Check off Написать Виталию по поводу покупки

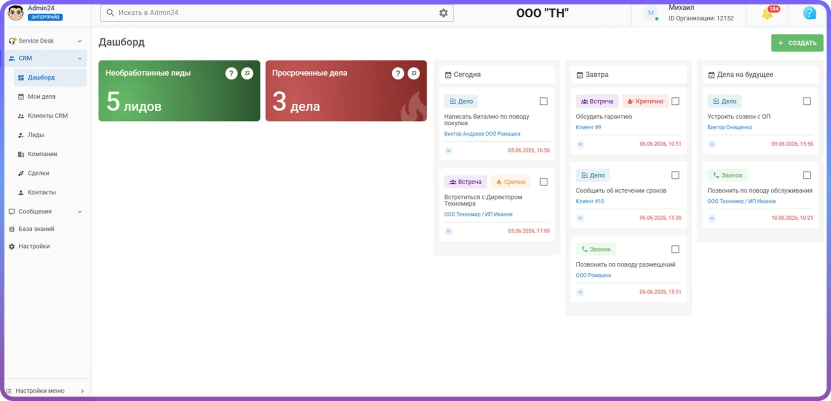(x=544, y=101)
